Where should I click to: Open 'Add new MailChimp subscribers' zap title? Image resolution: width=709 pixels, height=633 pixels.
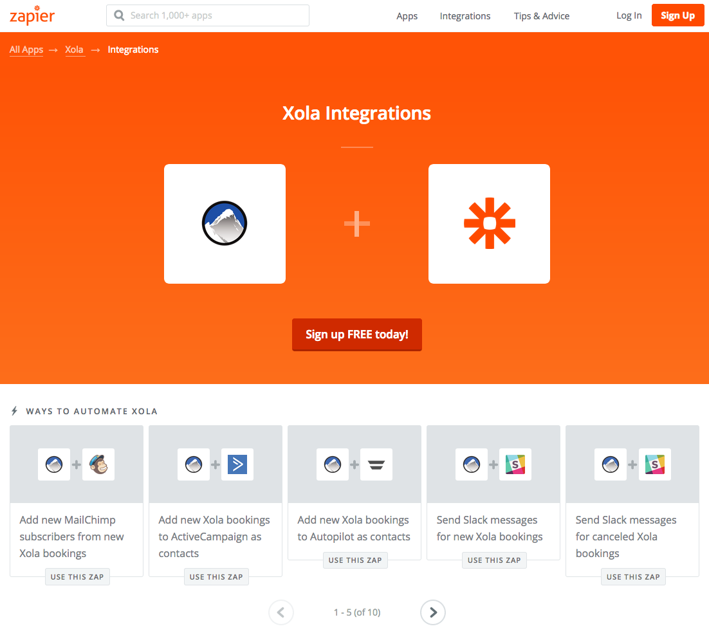(x=71, y=537)
